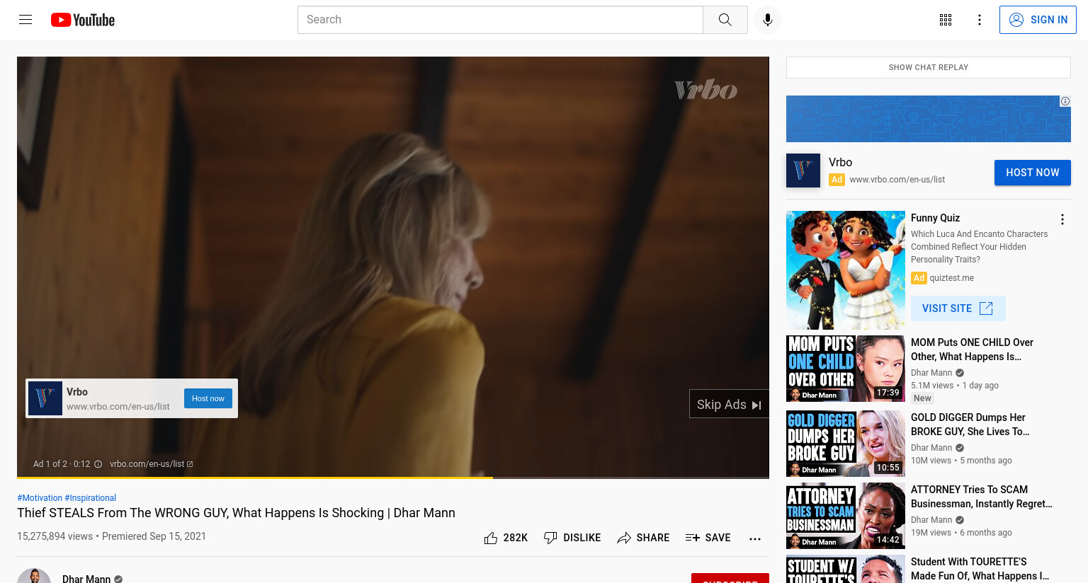Open GOLD DIGGER Dumps Her BROKE title
Screen dimensions: 1088x583
pyautogui.click(x=970, y=425)
